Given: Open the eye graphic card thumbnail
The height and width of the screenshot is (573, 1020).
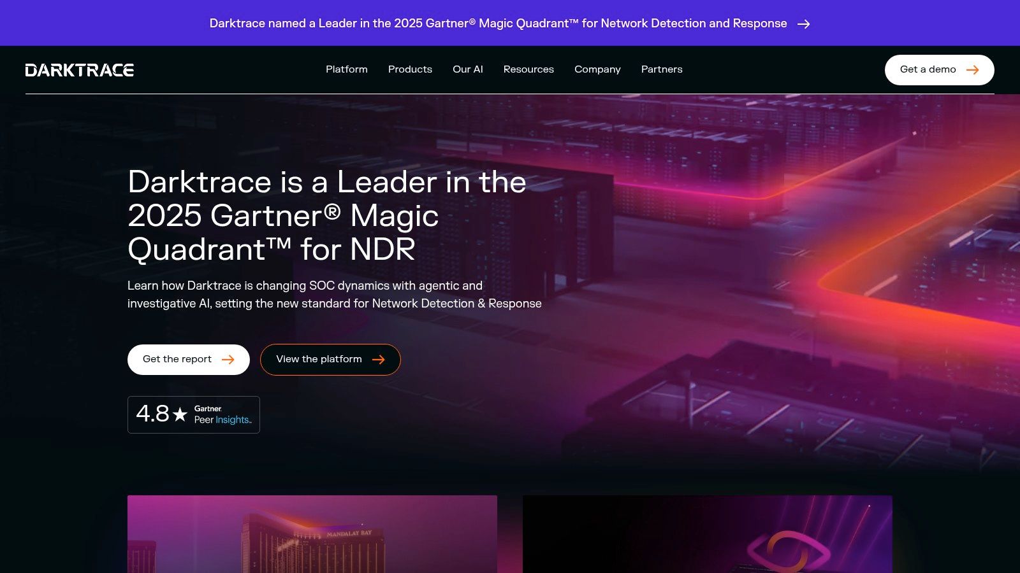Looking at the screenshot, I should pos(708,534).
